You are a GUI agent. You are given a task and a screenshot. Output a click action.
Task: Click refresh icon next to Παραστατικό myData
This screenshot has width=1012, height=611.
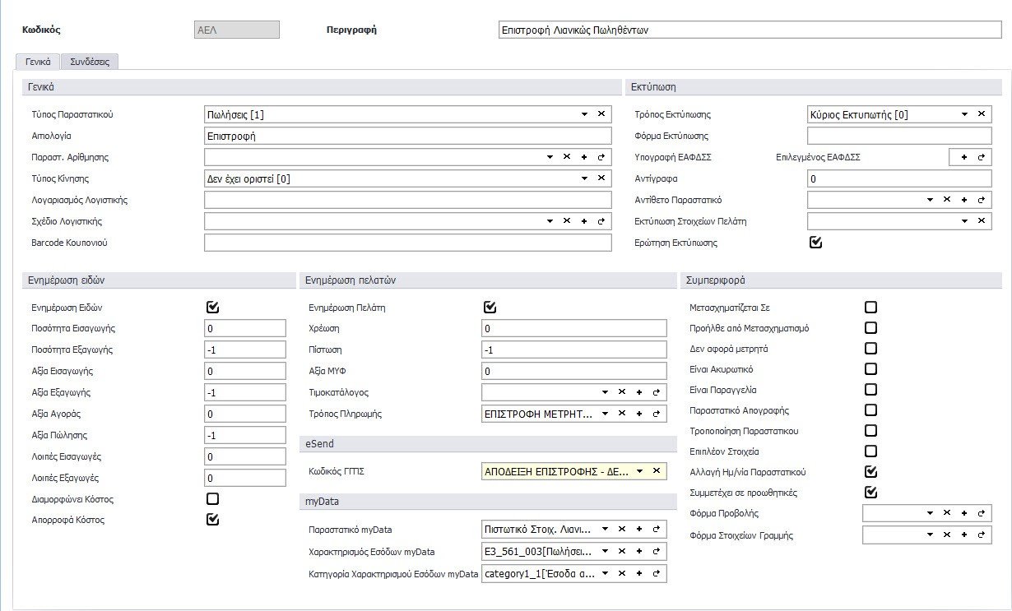click(x=656, y=530)
